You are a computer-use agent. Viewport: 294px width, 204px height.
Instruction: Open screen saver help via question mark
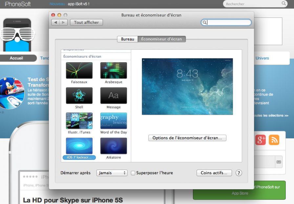click(x=239, y=173)
